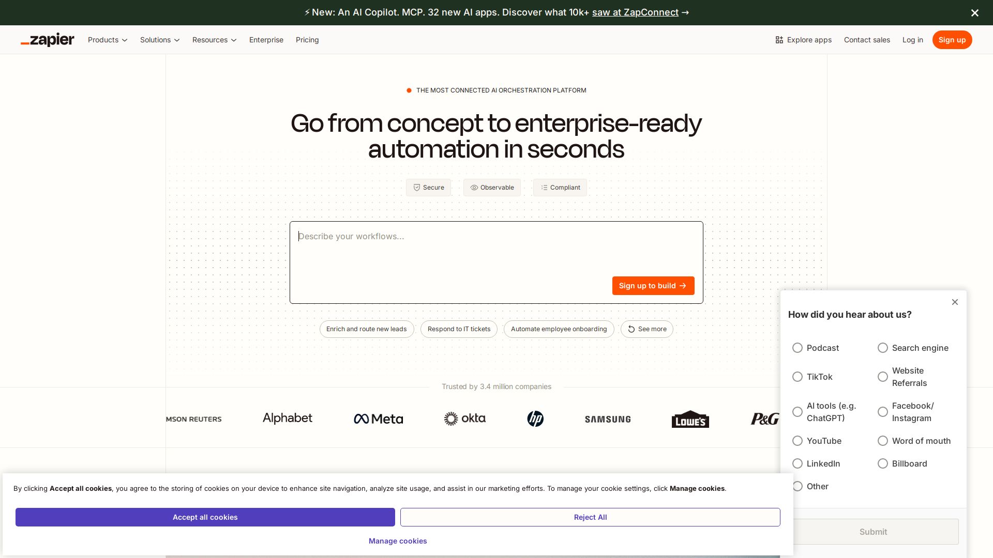
Task: Click the Zapier logo in header
Action: pos(48,40)
